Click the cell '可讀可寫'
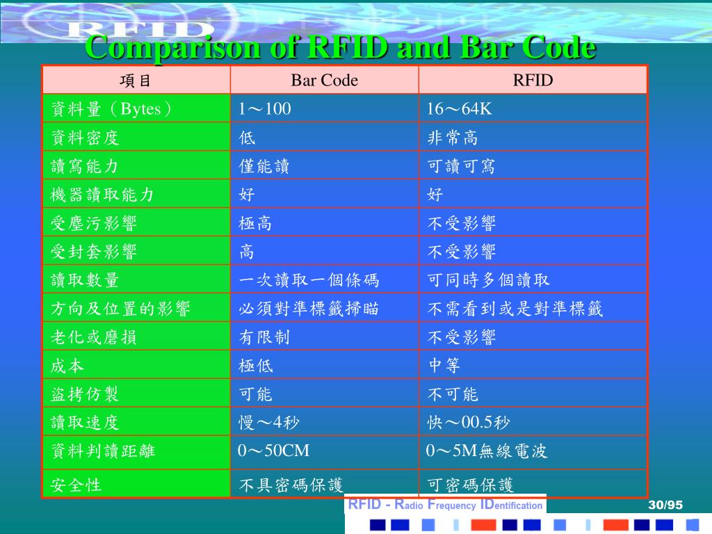The height and width of the screenshot is (534, 712). [533, 166]
